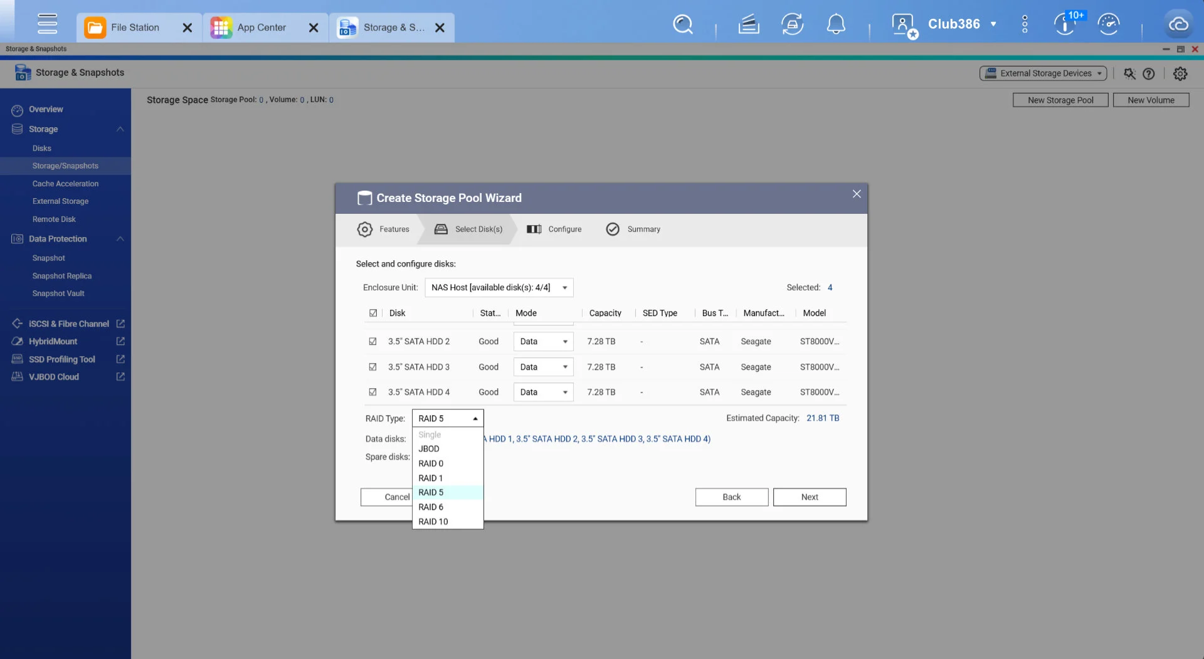
Task: Open the maintenance tools wrench icon
Action: [1129, 73]
